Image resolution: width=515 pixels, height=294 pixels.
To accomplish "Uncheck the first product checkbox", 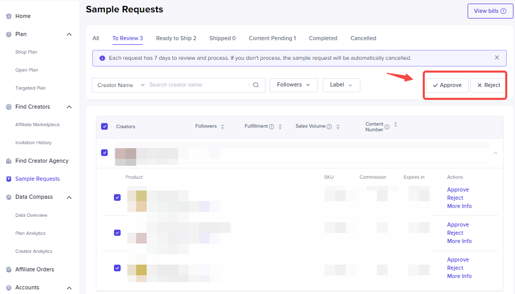I will coord(117,198).
